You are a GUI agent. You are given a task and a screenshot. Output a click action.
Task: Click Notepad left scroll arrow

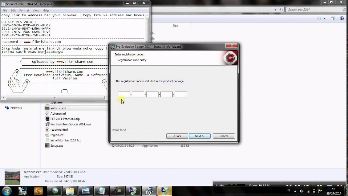tap(3, 97)
